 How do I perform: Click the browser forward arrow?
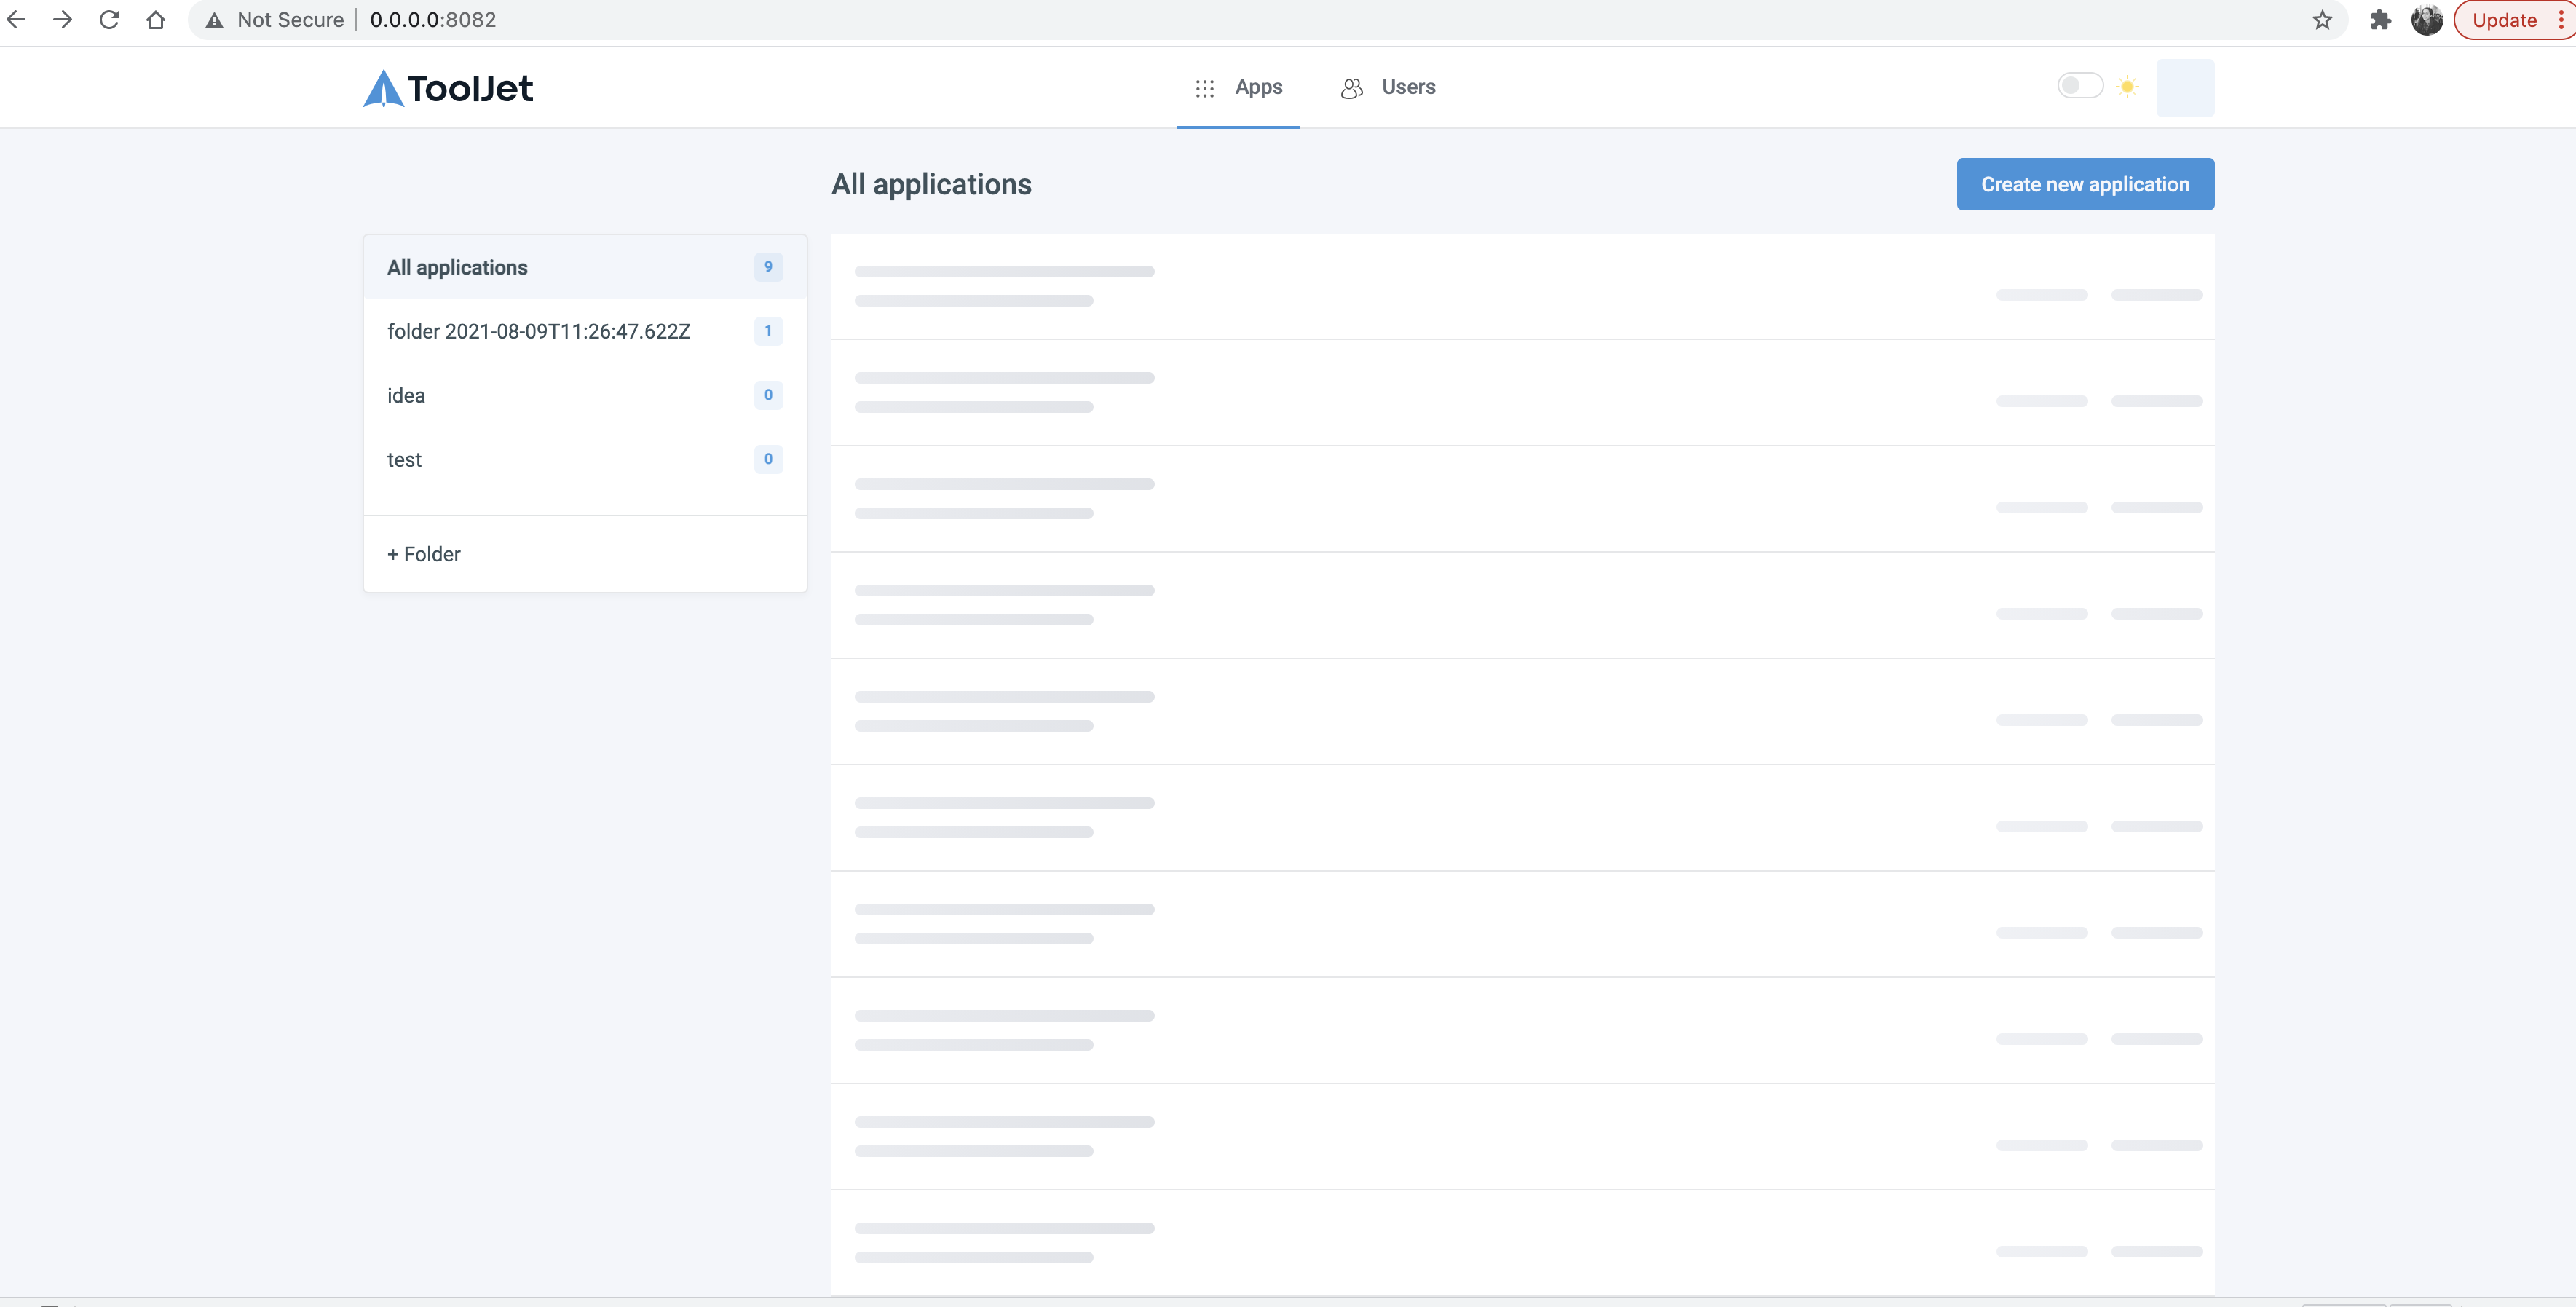click(x=63, y=19)
